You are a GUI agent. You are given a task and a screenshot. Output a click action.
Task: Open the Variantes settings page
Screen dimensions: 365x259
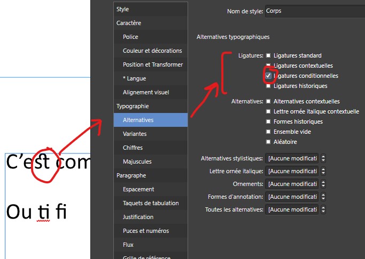[x=151, y=134]
